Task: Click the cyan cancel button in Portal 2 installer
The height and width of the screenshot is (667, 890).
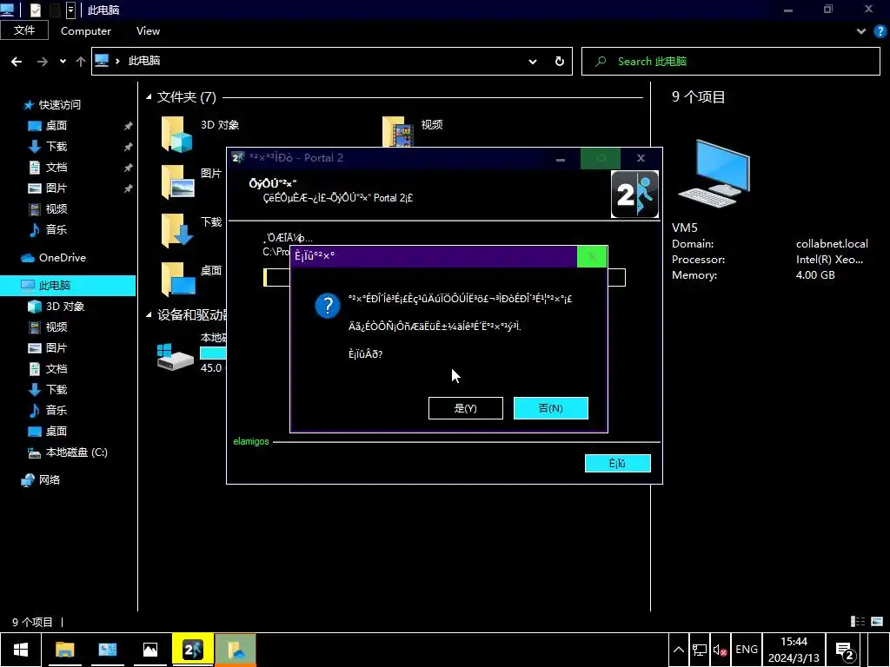Action: [x=618, y=464]
